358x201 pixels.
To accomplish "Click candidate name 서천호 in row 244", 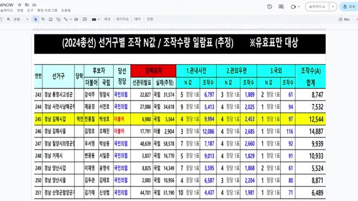I will 105,107.
